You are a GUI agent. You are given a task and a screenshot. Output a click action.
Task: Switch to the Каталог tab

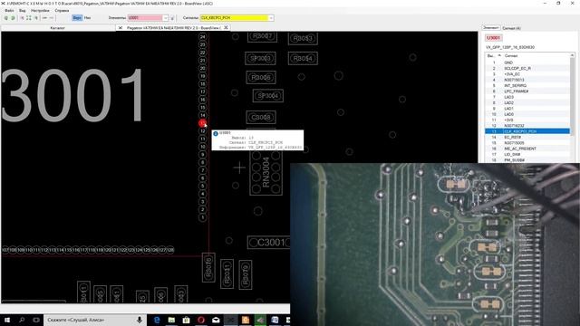[x=57, y=28]
